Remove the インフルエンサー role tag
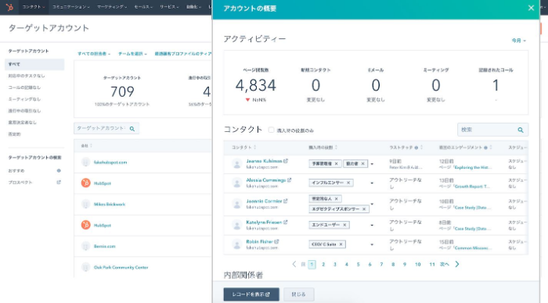The height and width of the screenshot is (303, 548). [348, 183]
